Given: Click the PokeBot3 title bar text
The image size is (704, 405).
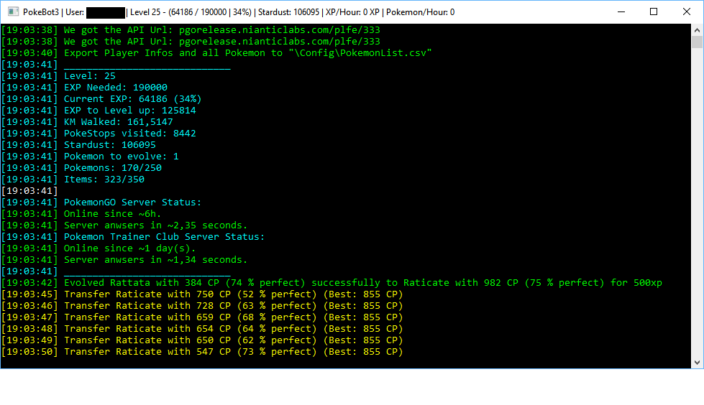Looking at the screenshot, I should click(239, 12).
